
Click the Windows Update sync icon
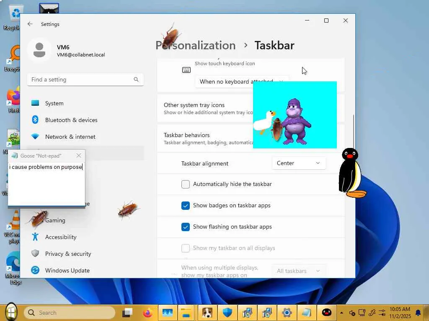pyautogui.click(x=35, y=270)
